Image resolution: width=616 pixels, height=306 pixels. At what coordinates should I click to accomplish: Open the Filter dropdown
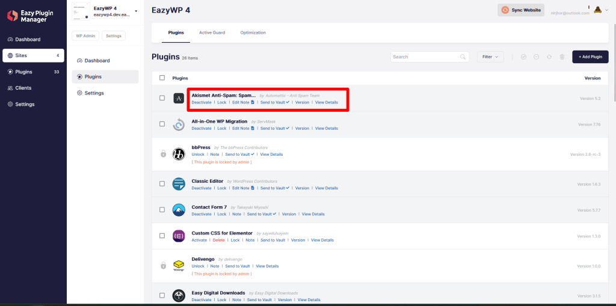pos(490,57)
